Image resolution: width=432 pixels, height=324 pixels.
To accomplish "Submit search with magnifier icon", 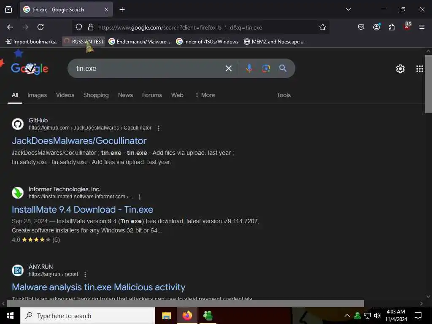I will [x=283, y=68].
